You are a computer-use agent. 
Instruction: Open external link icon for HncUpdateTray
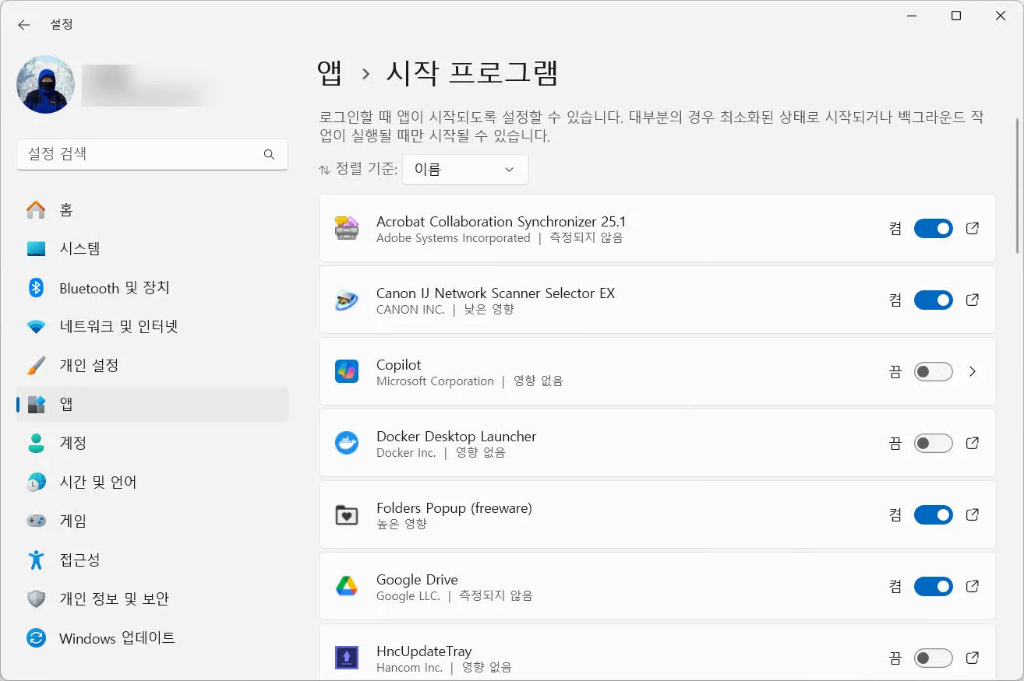coord(973,658)
